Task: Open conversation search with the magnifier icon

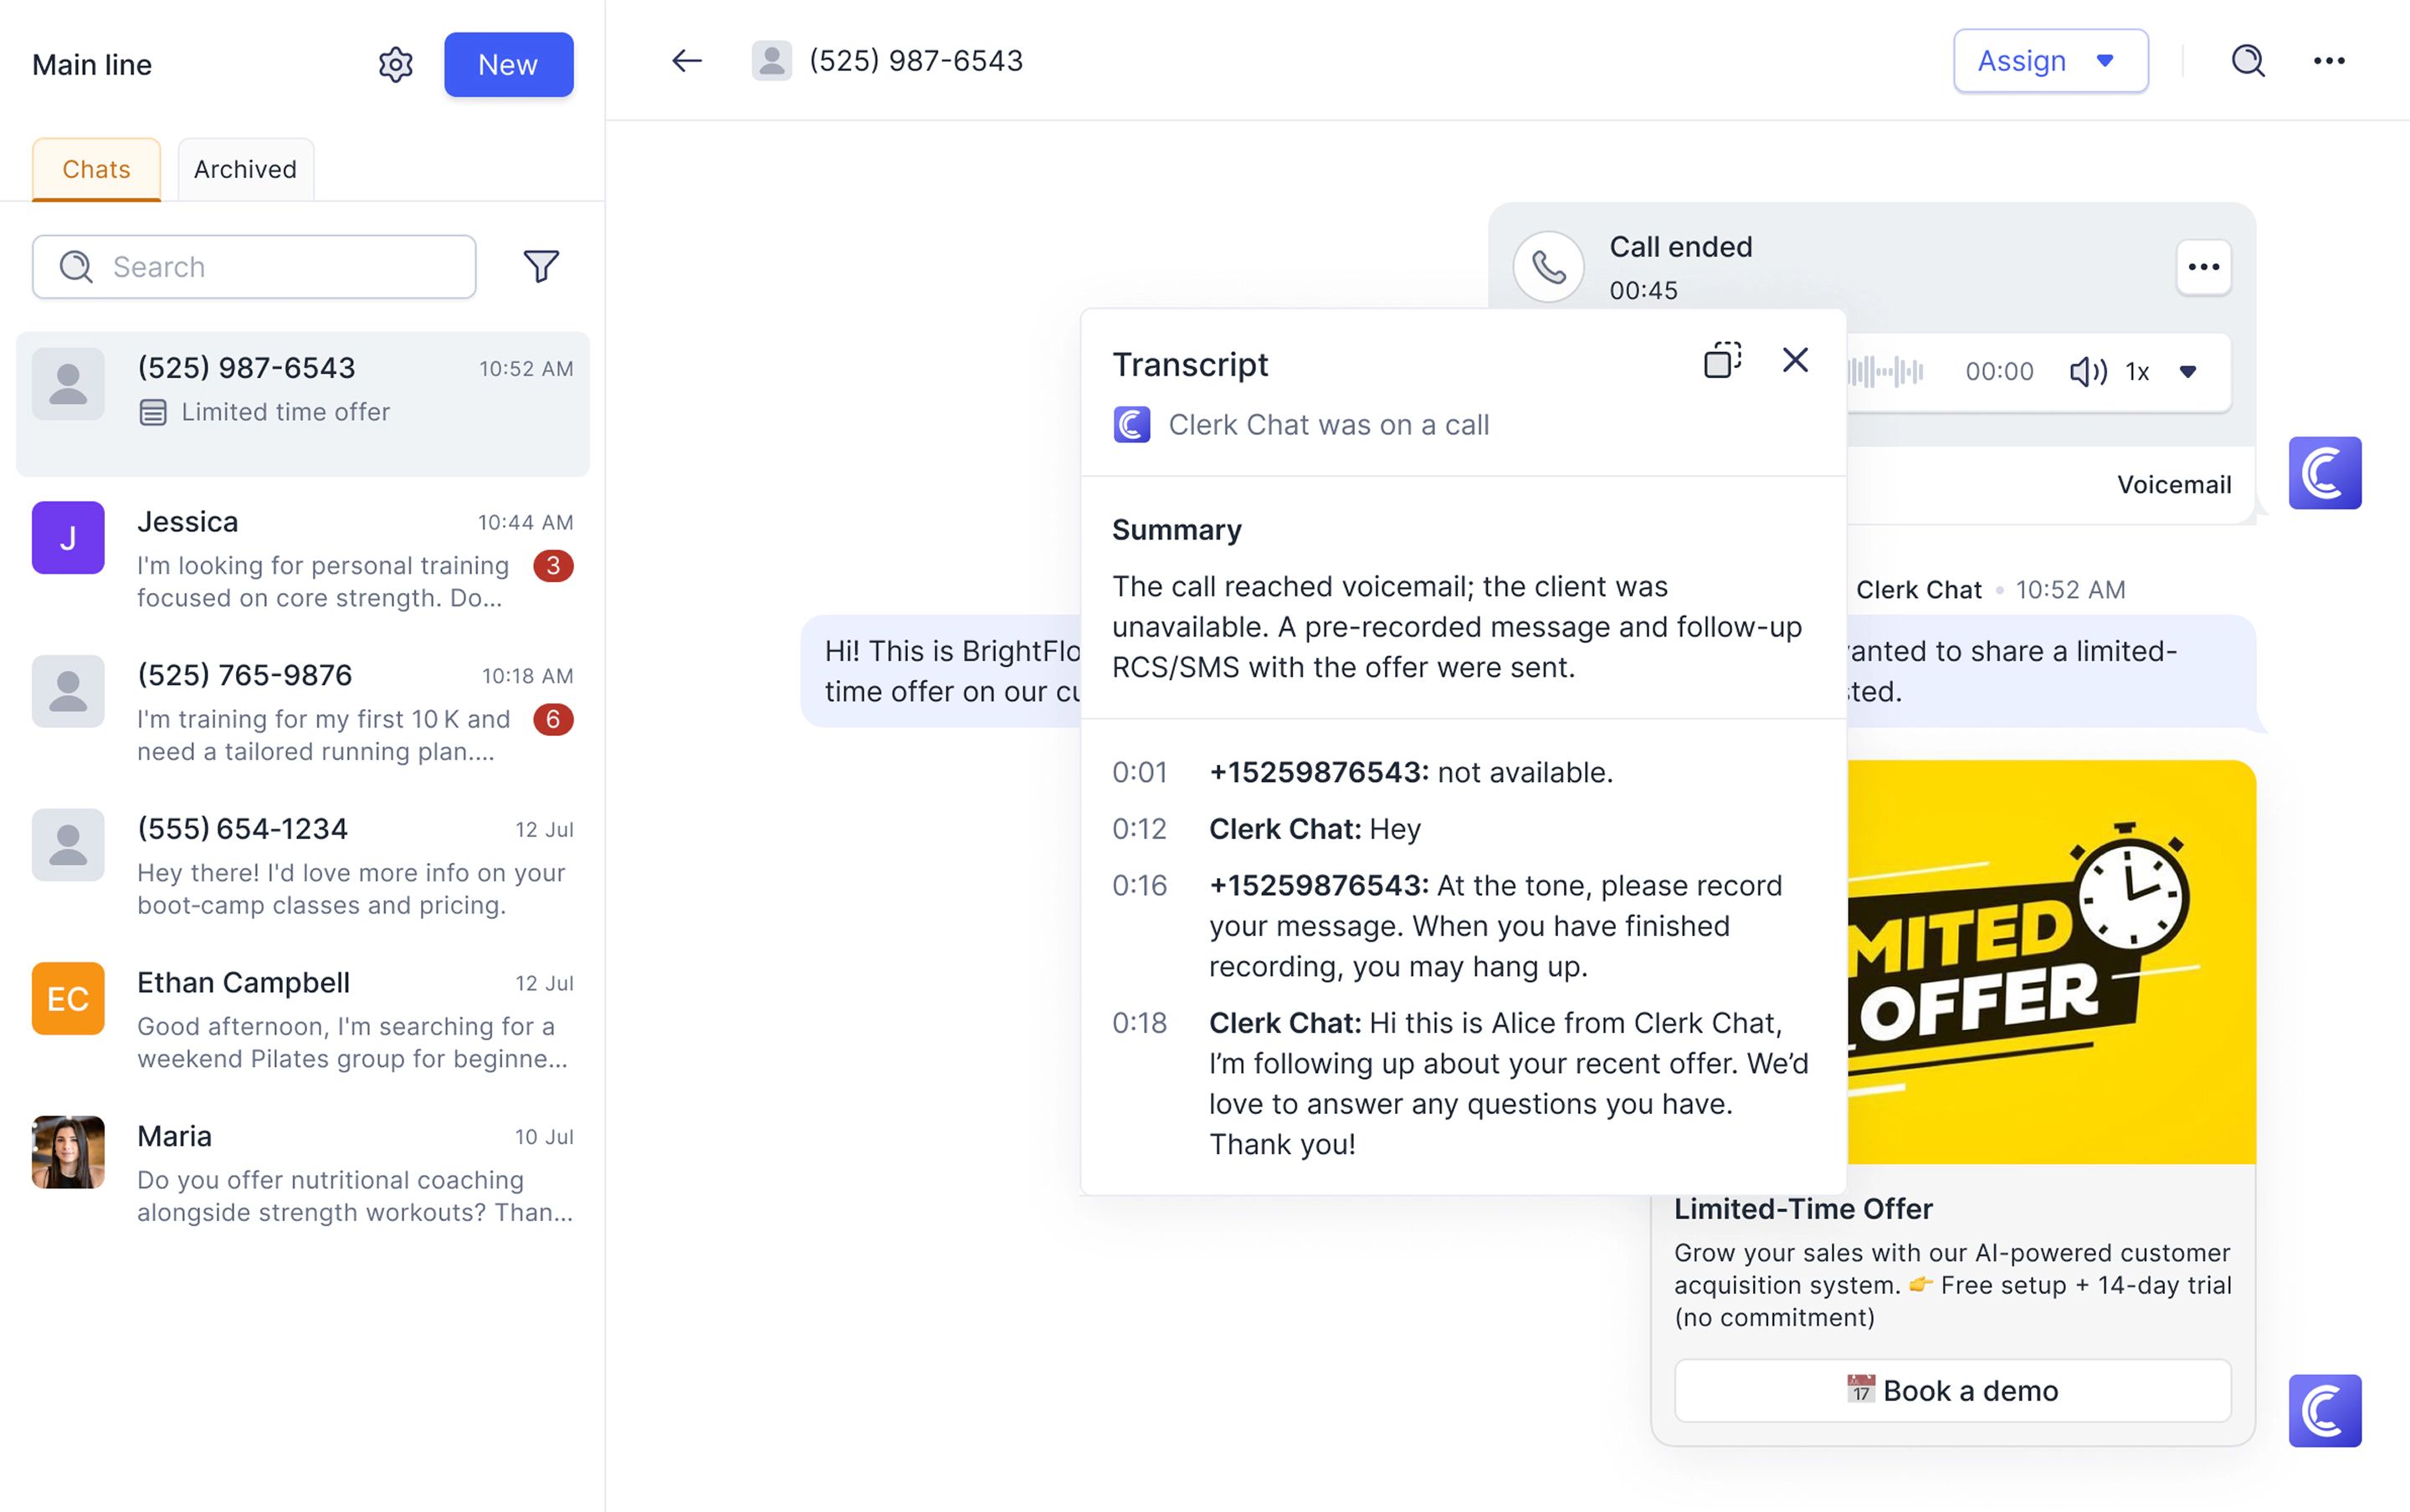Action: click(2247, 60)
